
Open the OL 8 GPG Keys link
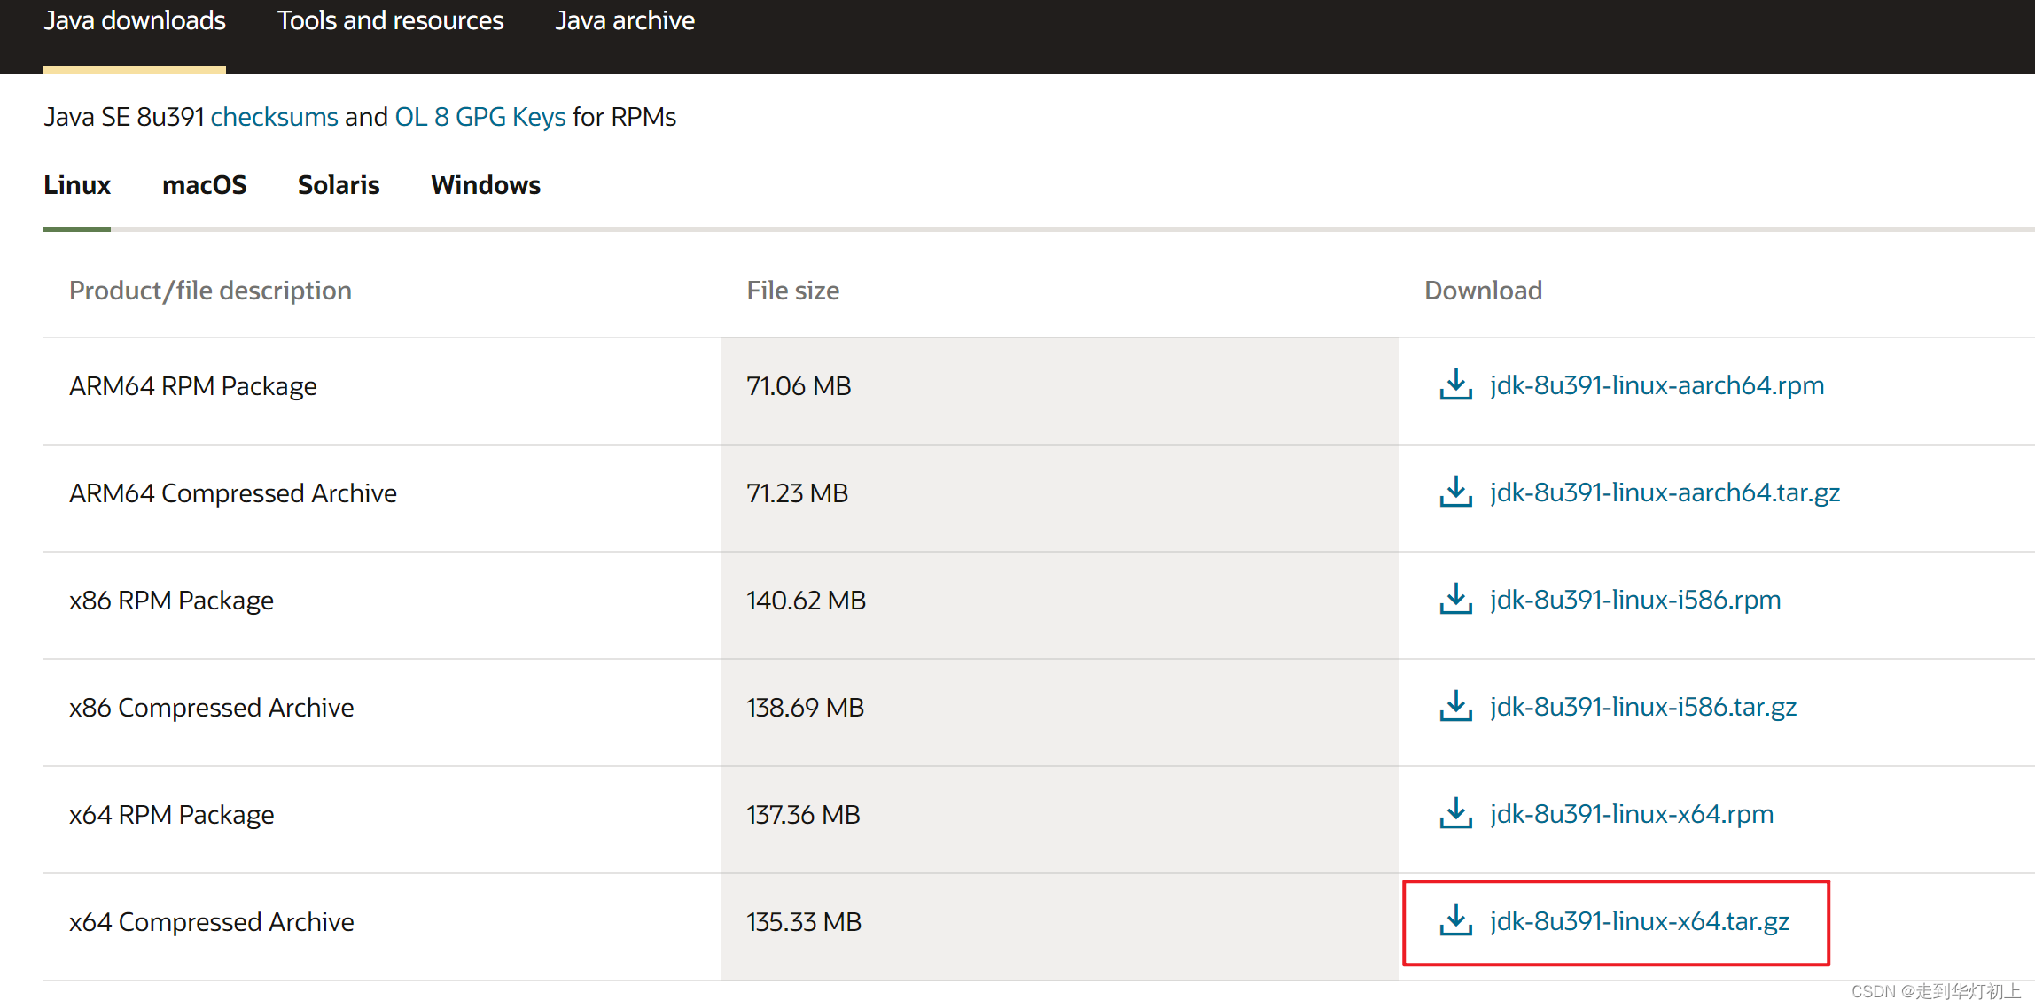pos(480,117)
